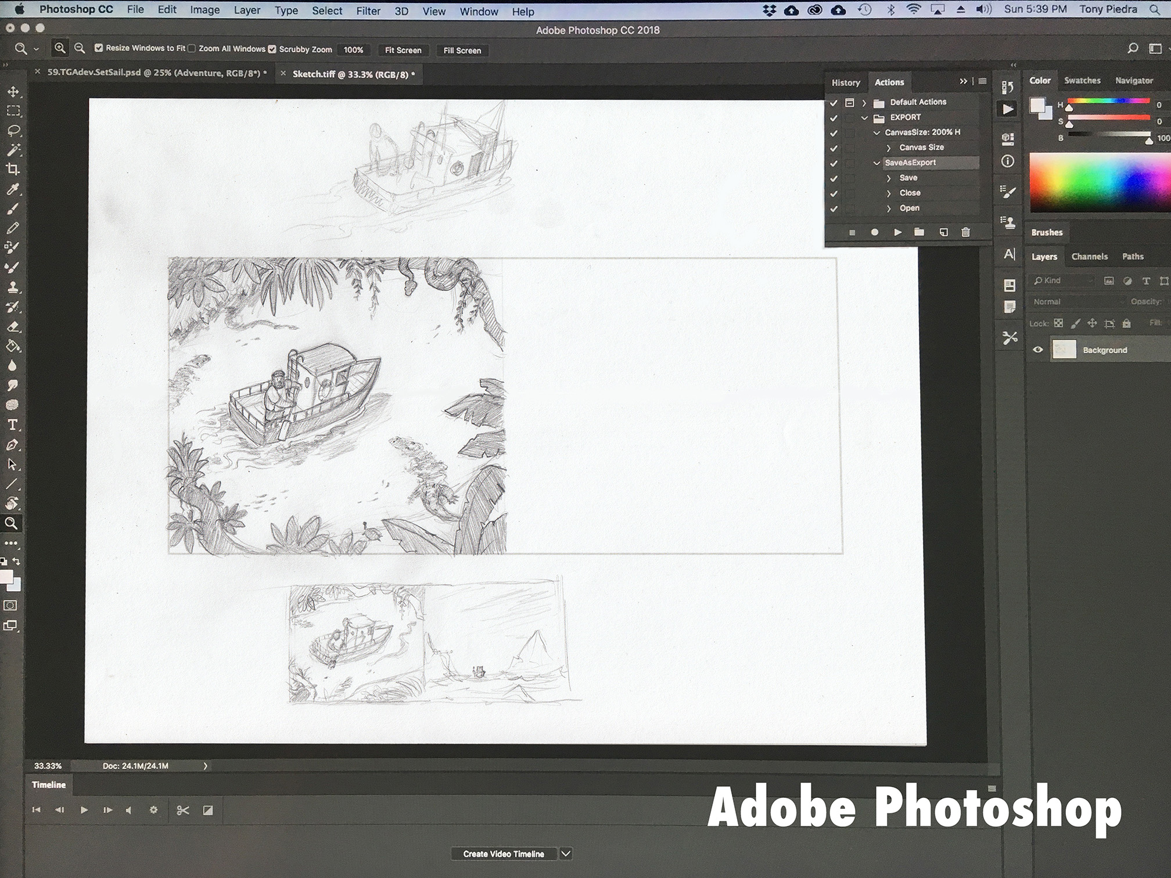The width and height of the screenshot is (1171, 878).
Task: Open Create Video Timeline dropdown arrow
Action: (566, 854)
